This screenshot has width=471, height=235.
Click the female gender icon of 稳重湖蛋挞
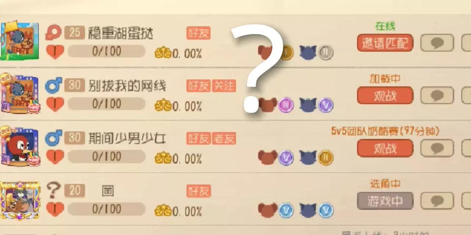coord(54,33)
